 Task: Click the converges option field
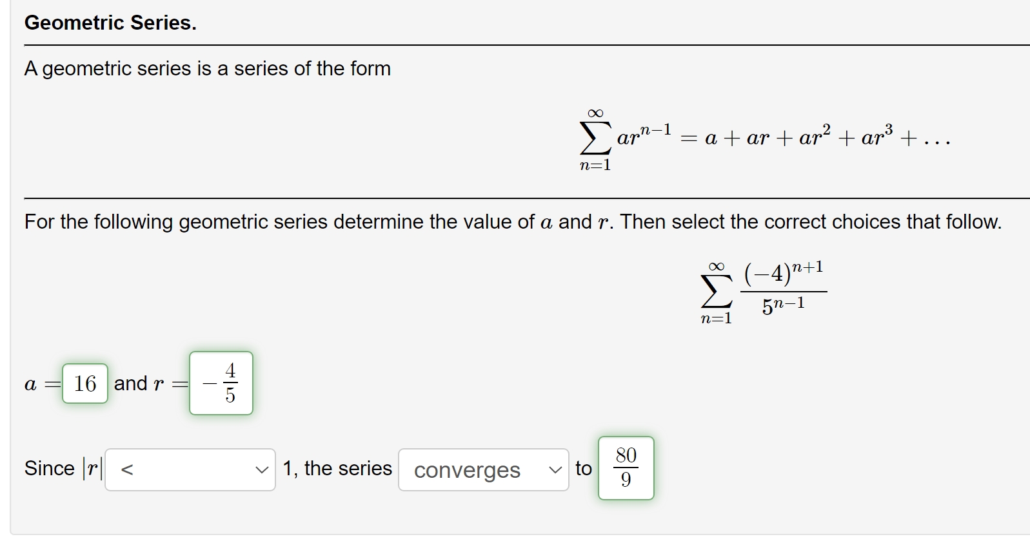(468, 470)
